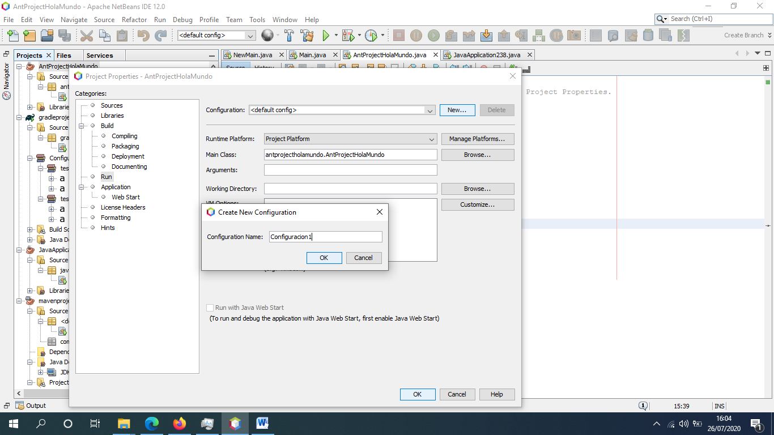
Task: Confirm the new configuration with OK
Action: pos(324,258)
